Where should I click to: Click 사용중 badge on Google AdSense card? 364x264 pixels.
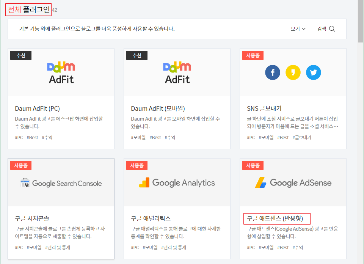[x=253, y=165]
